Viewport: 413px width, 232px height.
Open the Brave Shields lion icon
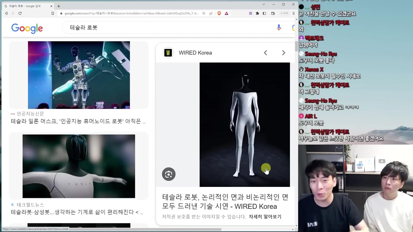point(219,14)
